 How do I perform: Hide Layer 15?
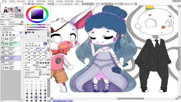tap(3, 57)
